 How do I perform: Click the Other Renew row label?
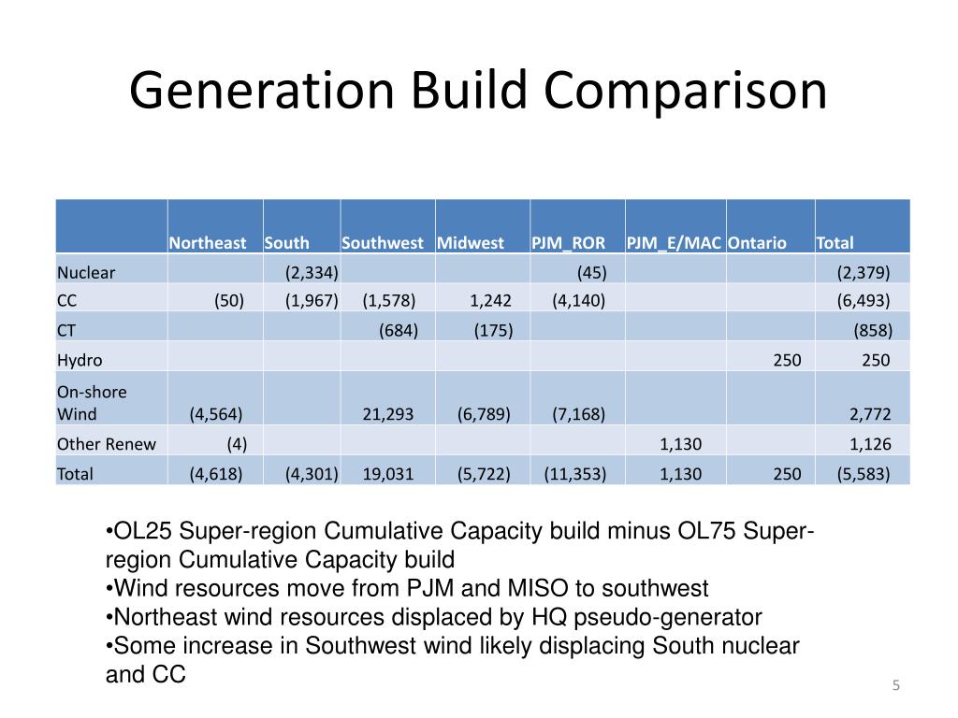tap(107, 444)
